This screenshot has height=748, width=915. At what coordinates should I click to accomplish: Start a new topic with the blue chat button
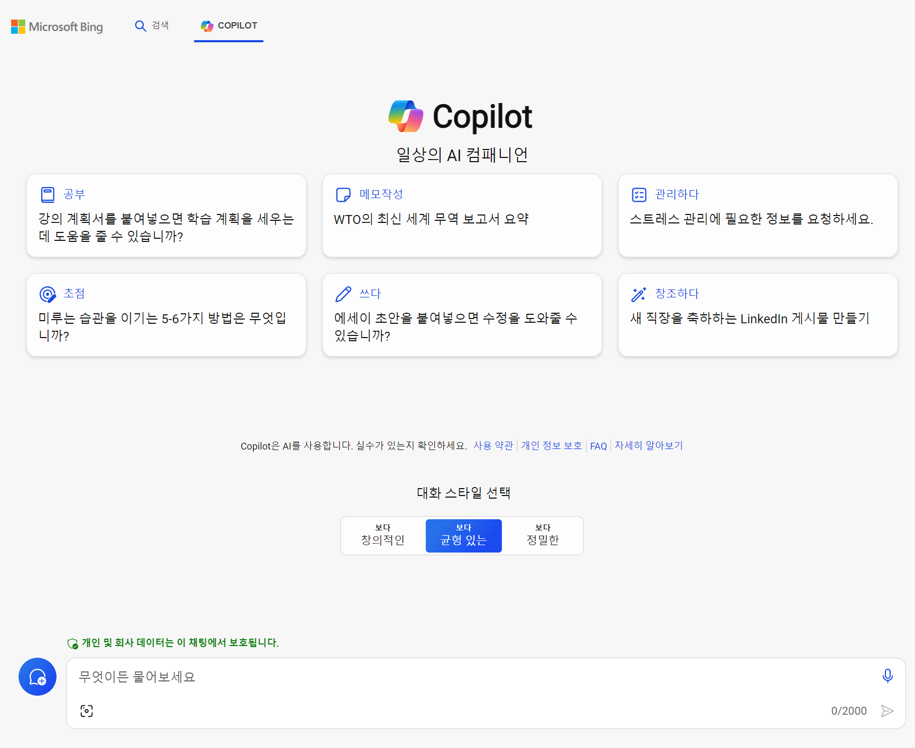pos(38,677)
